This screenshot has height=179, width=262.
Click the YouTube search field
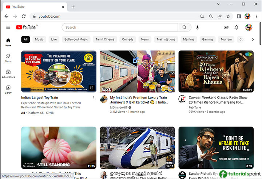[120, 27]
